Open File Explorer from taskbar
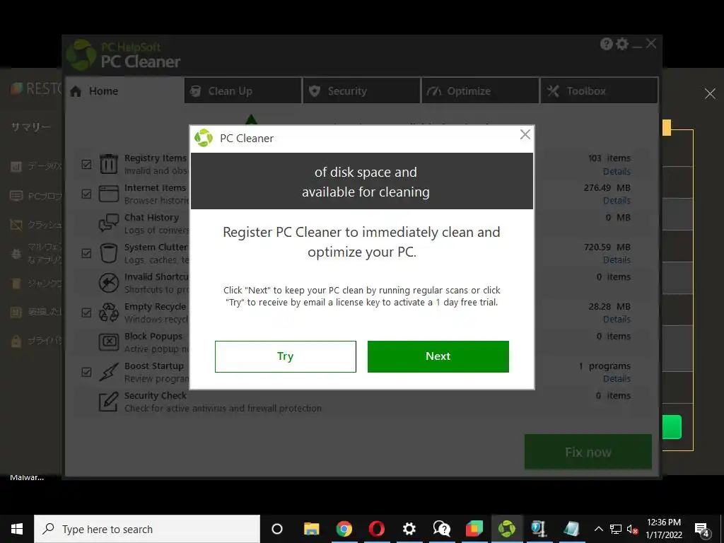Screen dimensions: 724x543 311,529
